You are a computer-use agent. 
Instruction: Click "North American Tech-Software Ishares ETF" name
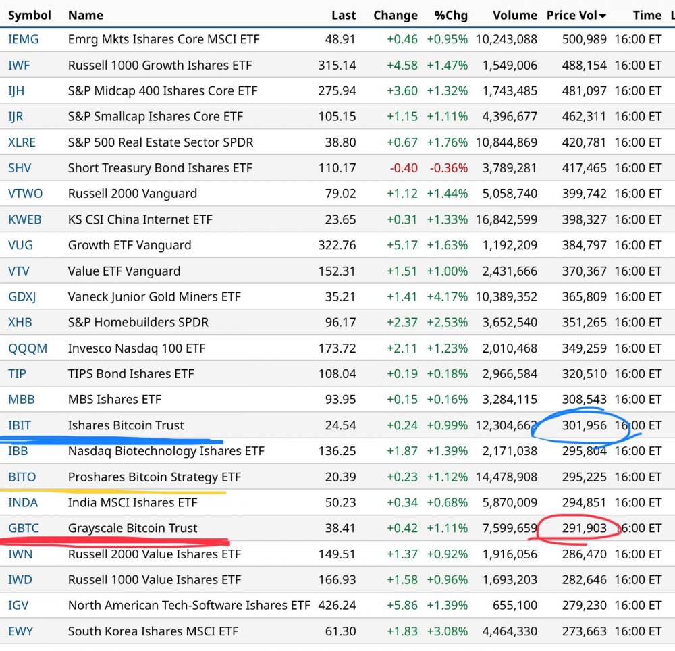point(189,605)
